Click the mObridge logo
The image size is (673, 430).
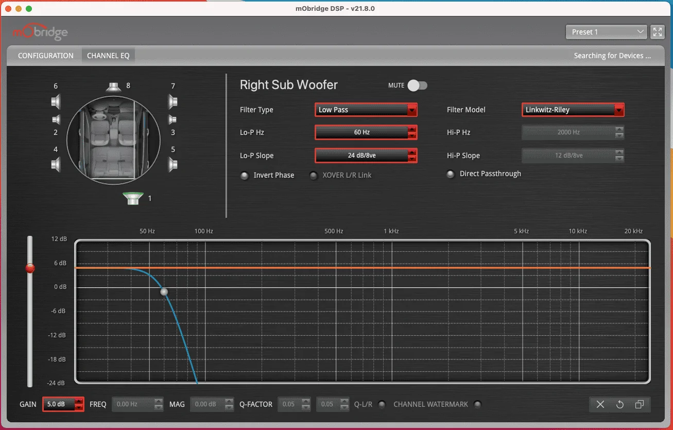[x=40, y=32]
